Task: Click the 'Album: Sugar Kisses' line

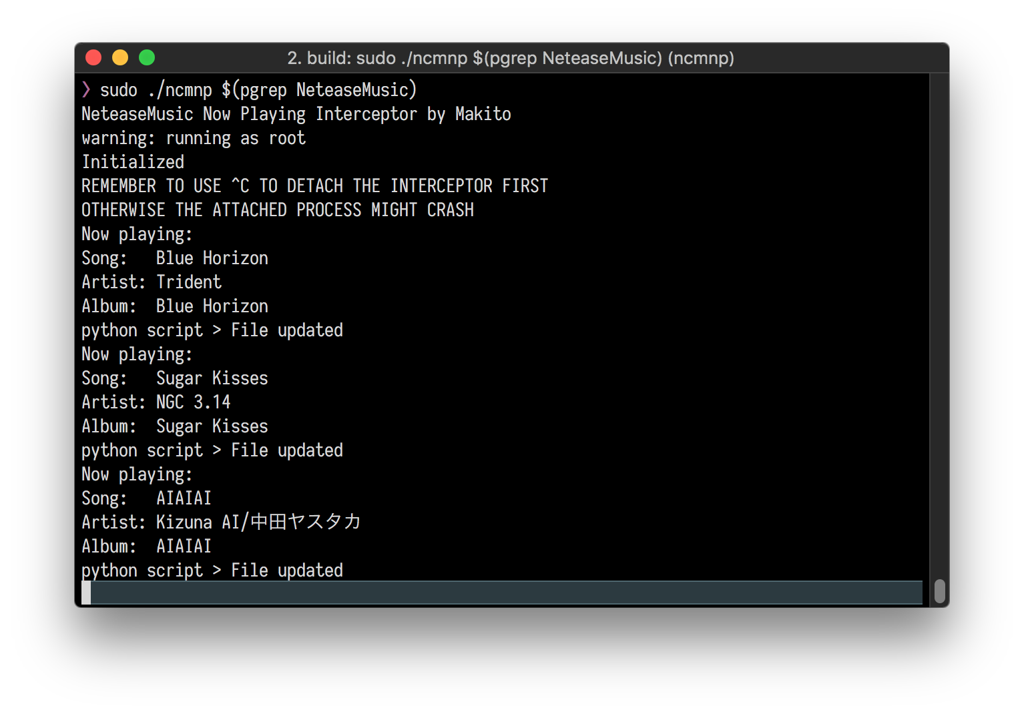Action: [x=175, y=426]
